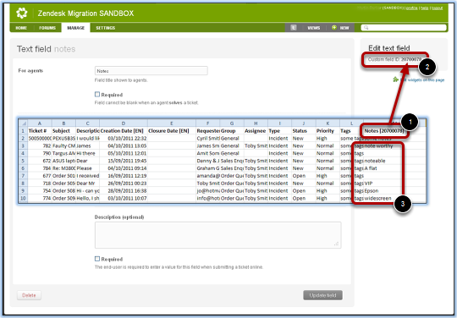The image size is (457, 318).
Task: Click the Description optional text area
Action: 217,235
